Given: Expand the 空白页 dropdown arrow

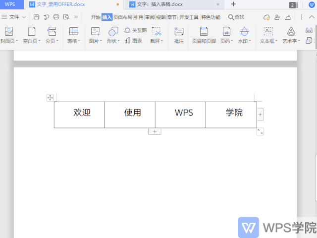Looking at the screenshot, I should (40, 41).
